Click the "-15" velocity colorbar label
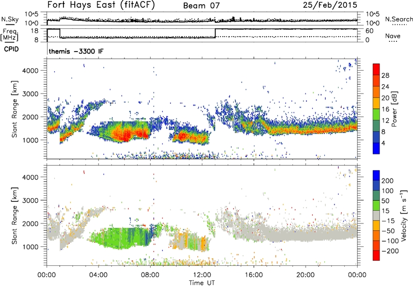The image size is (413, 286). (x=388, y=221)
